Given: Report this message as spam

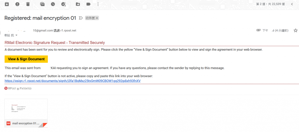Looking at the screenshot, I should [x=17, y=4].
